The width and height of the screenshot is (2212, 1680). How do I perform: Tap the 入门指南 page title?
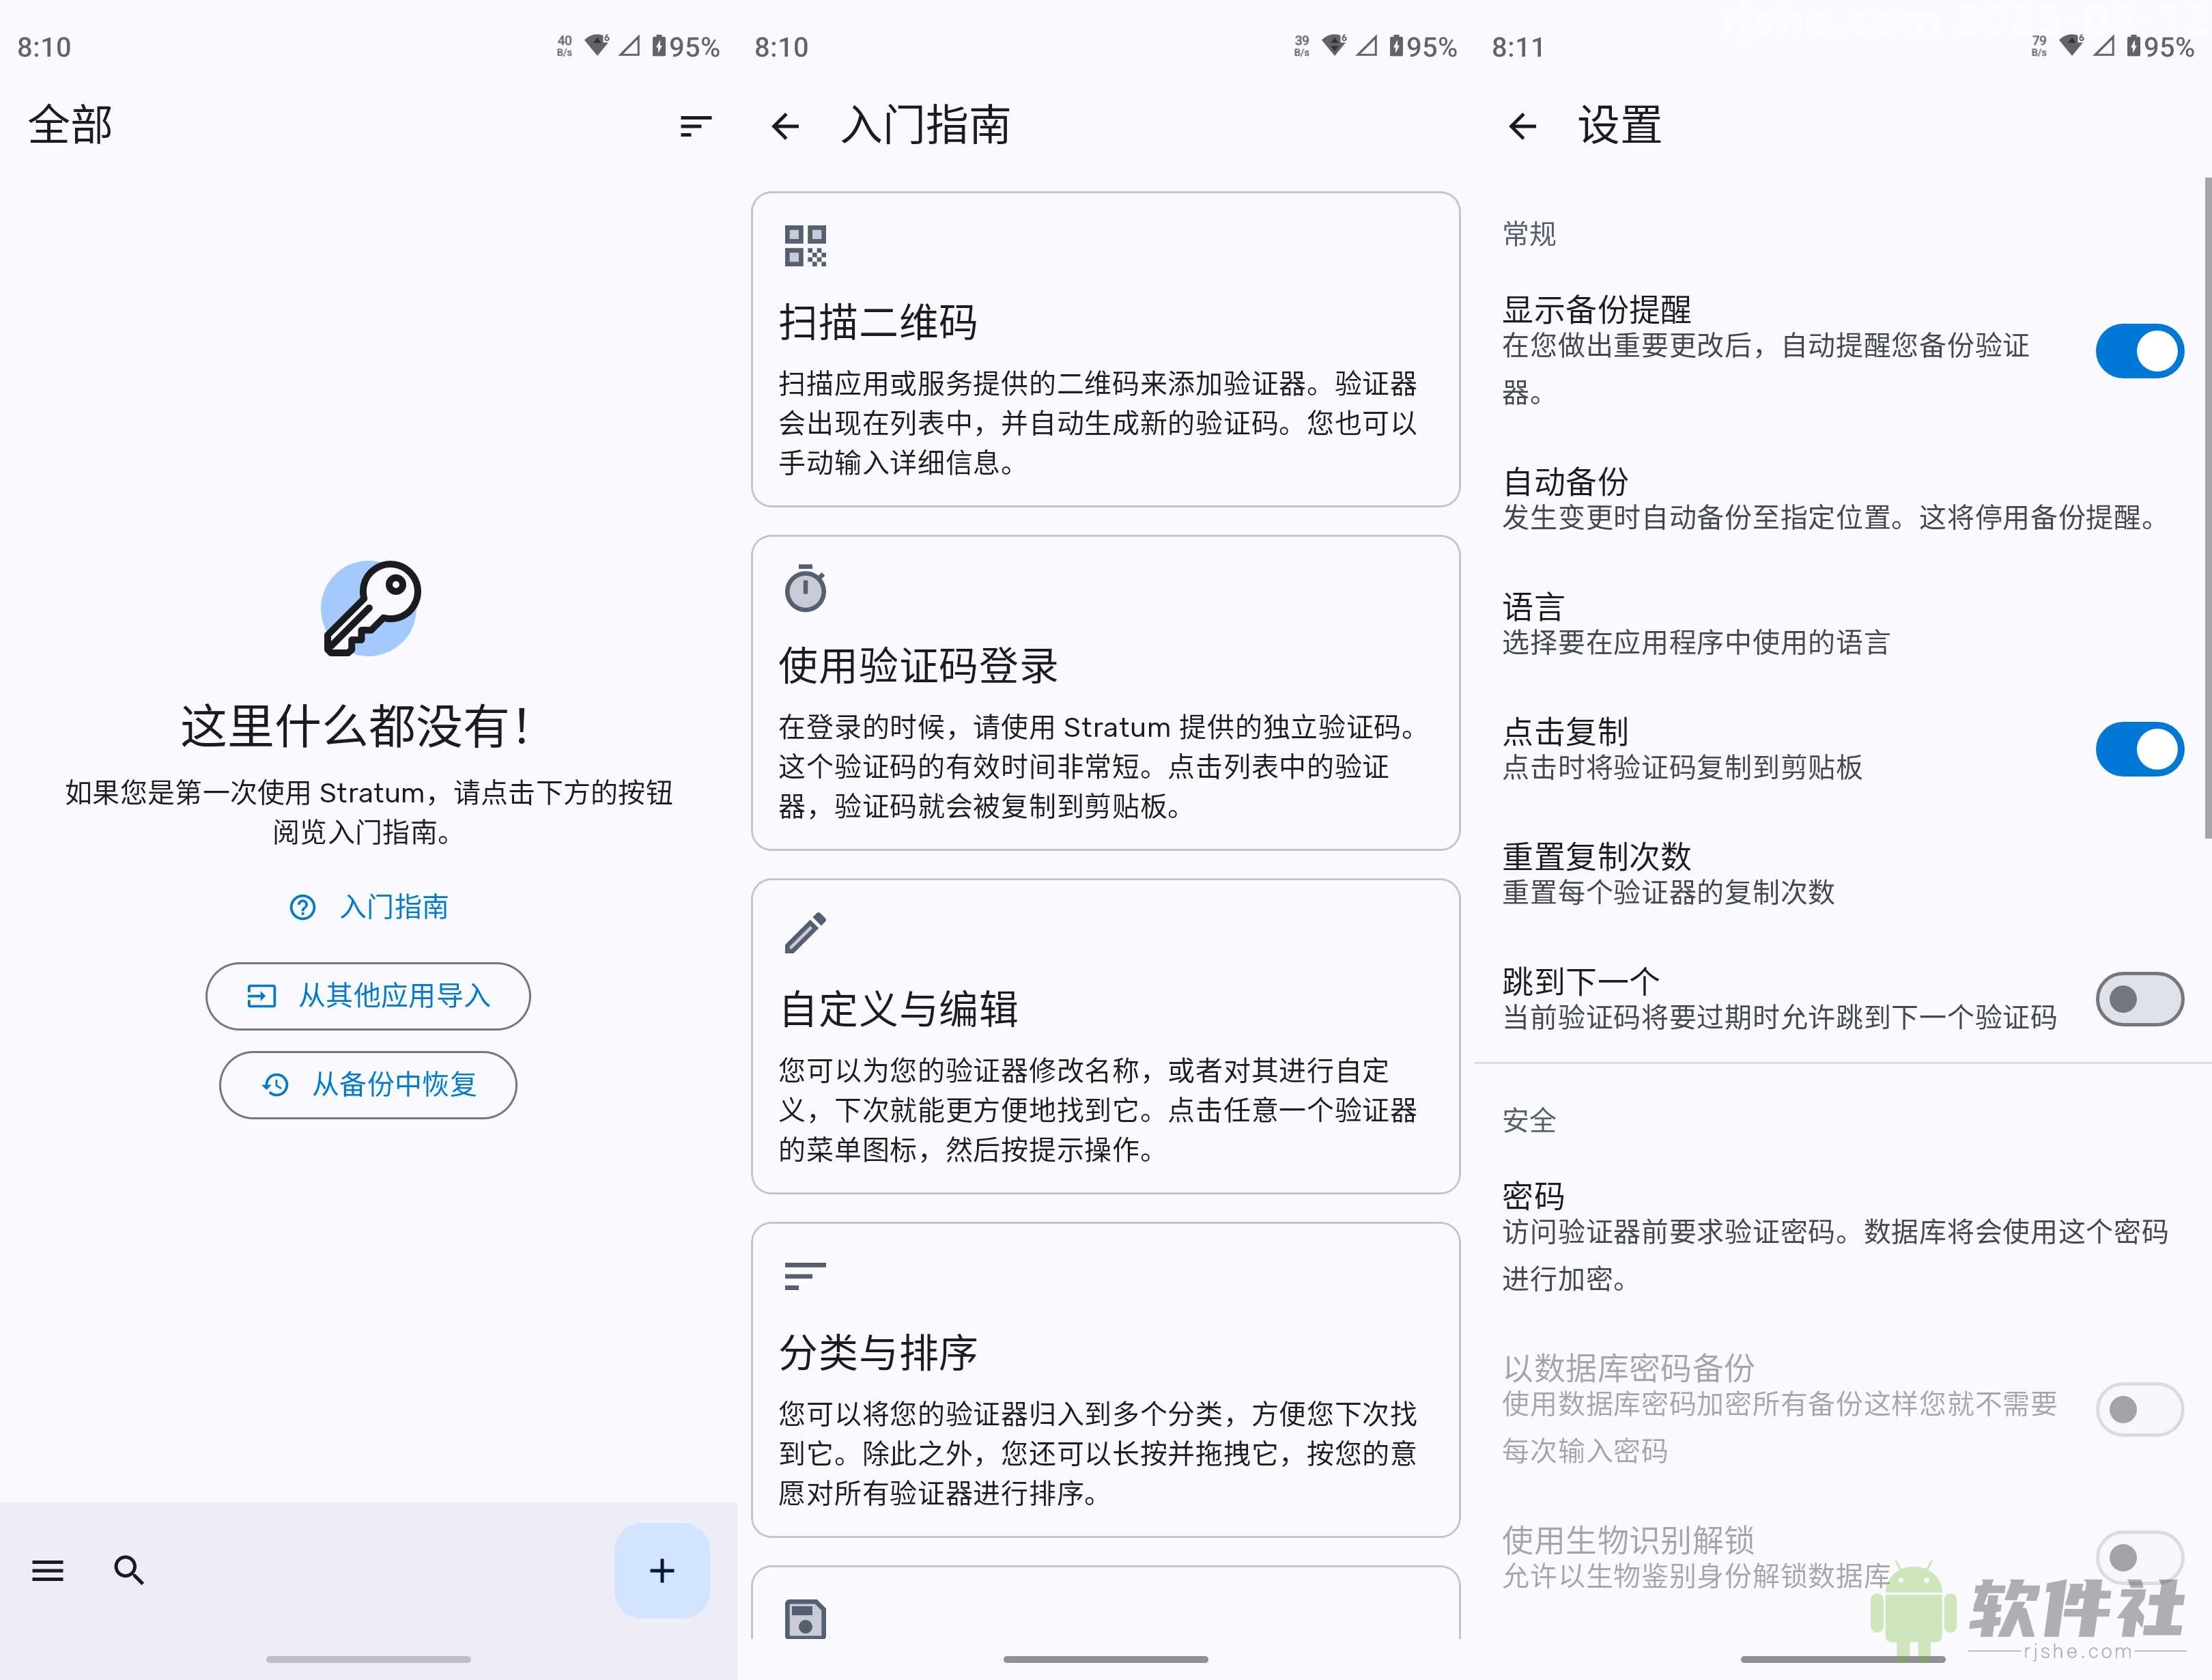point(926,126)
